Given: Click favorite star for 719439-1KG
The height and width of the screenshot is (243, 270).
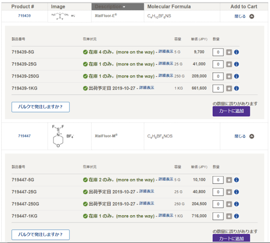Looking at the screenshot, I should coord(229,88).
